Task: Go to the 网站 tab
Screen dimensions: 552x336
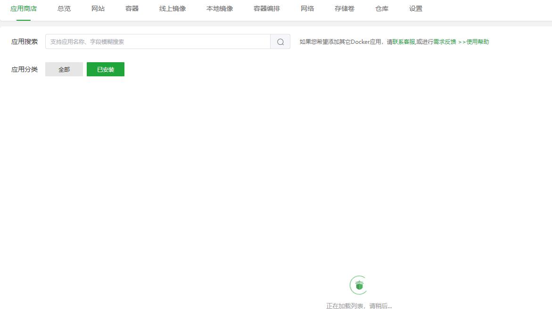Action: (98, 9)
